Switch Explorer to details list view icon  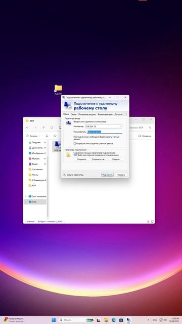148,222
